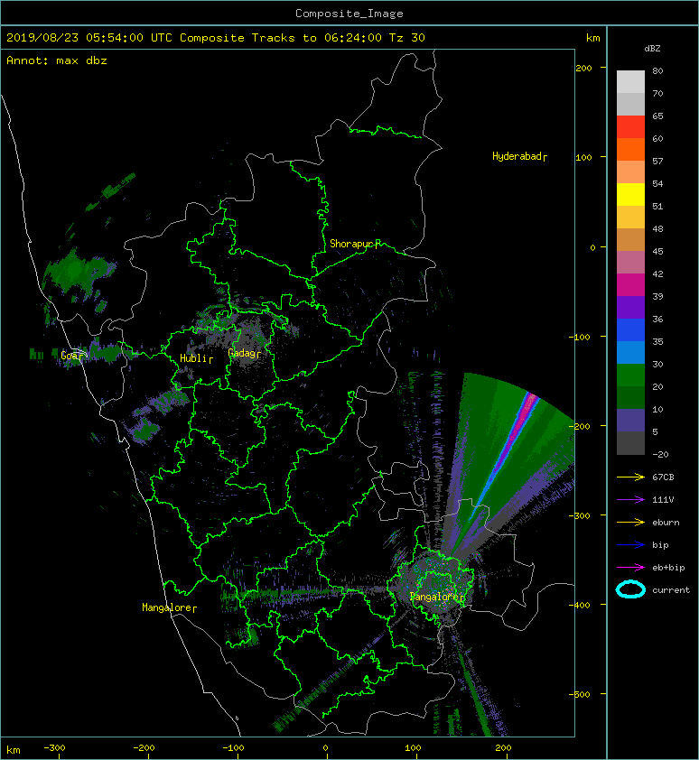This screenshot has width=699, height=760.
Task: Click the Mangalore city label
Action: coord(169,607)
